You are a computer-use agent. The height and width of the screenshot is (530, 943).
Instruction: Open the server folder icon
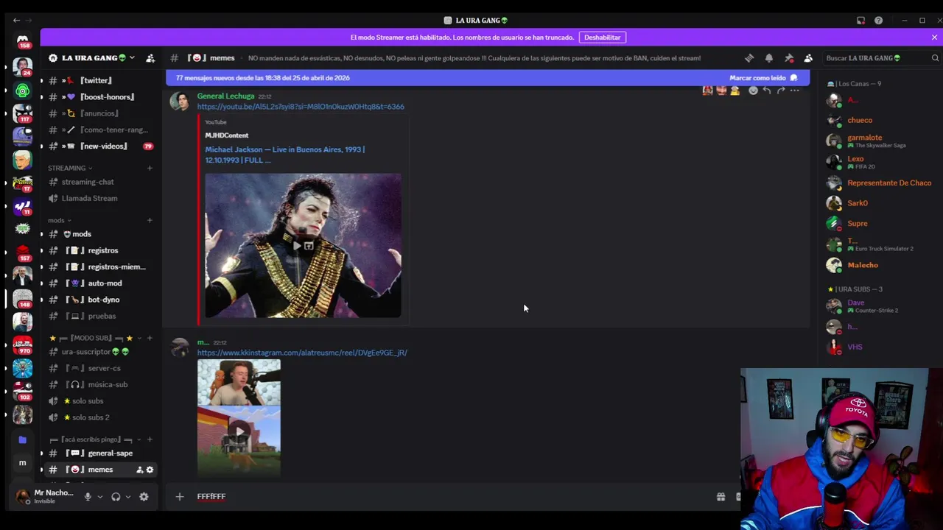pyautogui.click(x=22, y=439)
